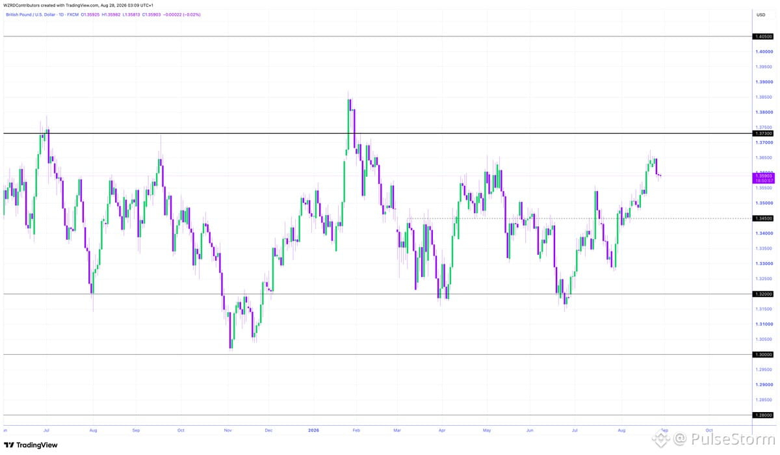Click the Mar label on time axis
780x455 pixels.
click(x=397, y=430)
